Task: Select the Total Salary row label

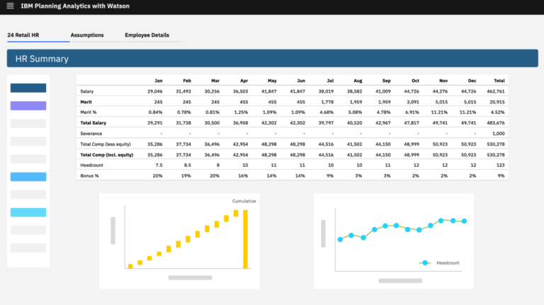Action: 93,123
